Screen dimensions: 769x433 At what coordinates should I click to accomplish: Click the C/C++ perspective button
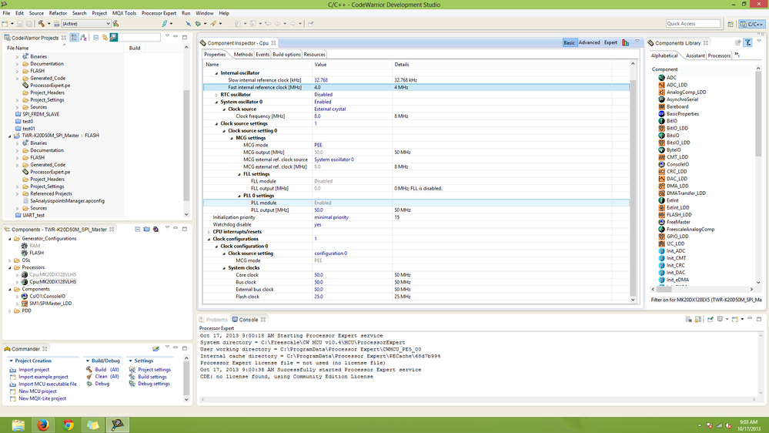point(752,24)
